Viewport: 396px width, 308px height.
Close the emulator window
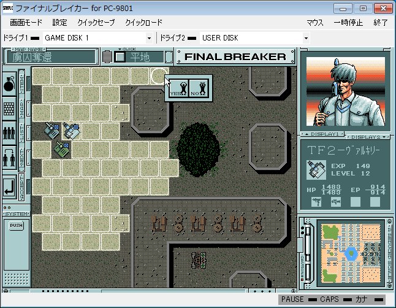pyautogui.click(x=383, y=9)
